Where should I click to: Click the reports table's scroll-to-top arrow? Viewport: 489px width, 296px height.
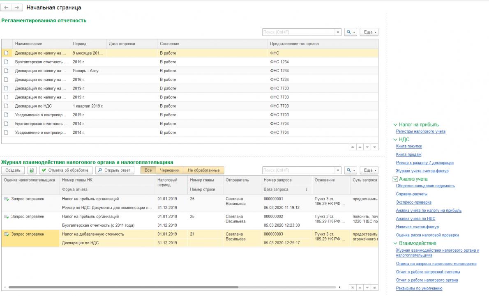[x=353, y=147]
